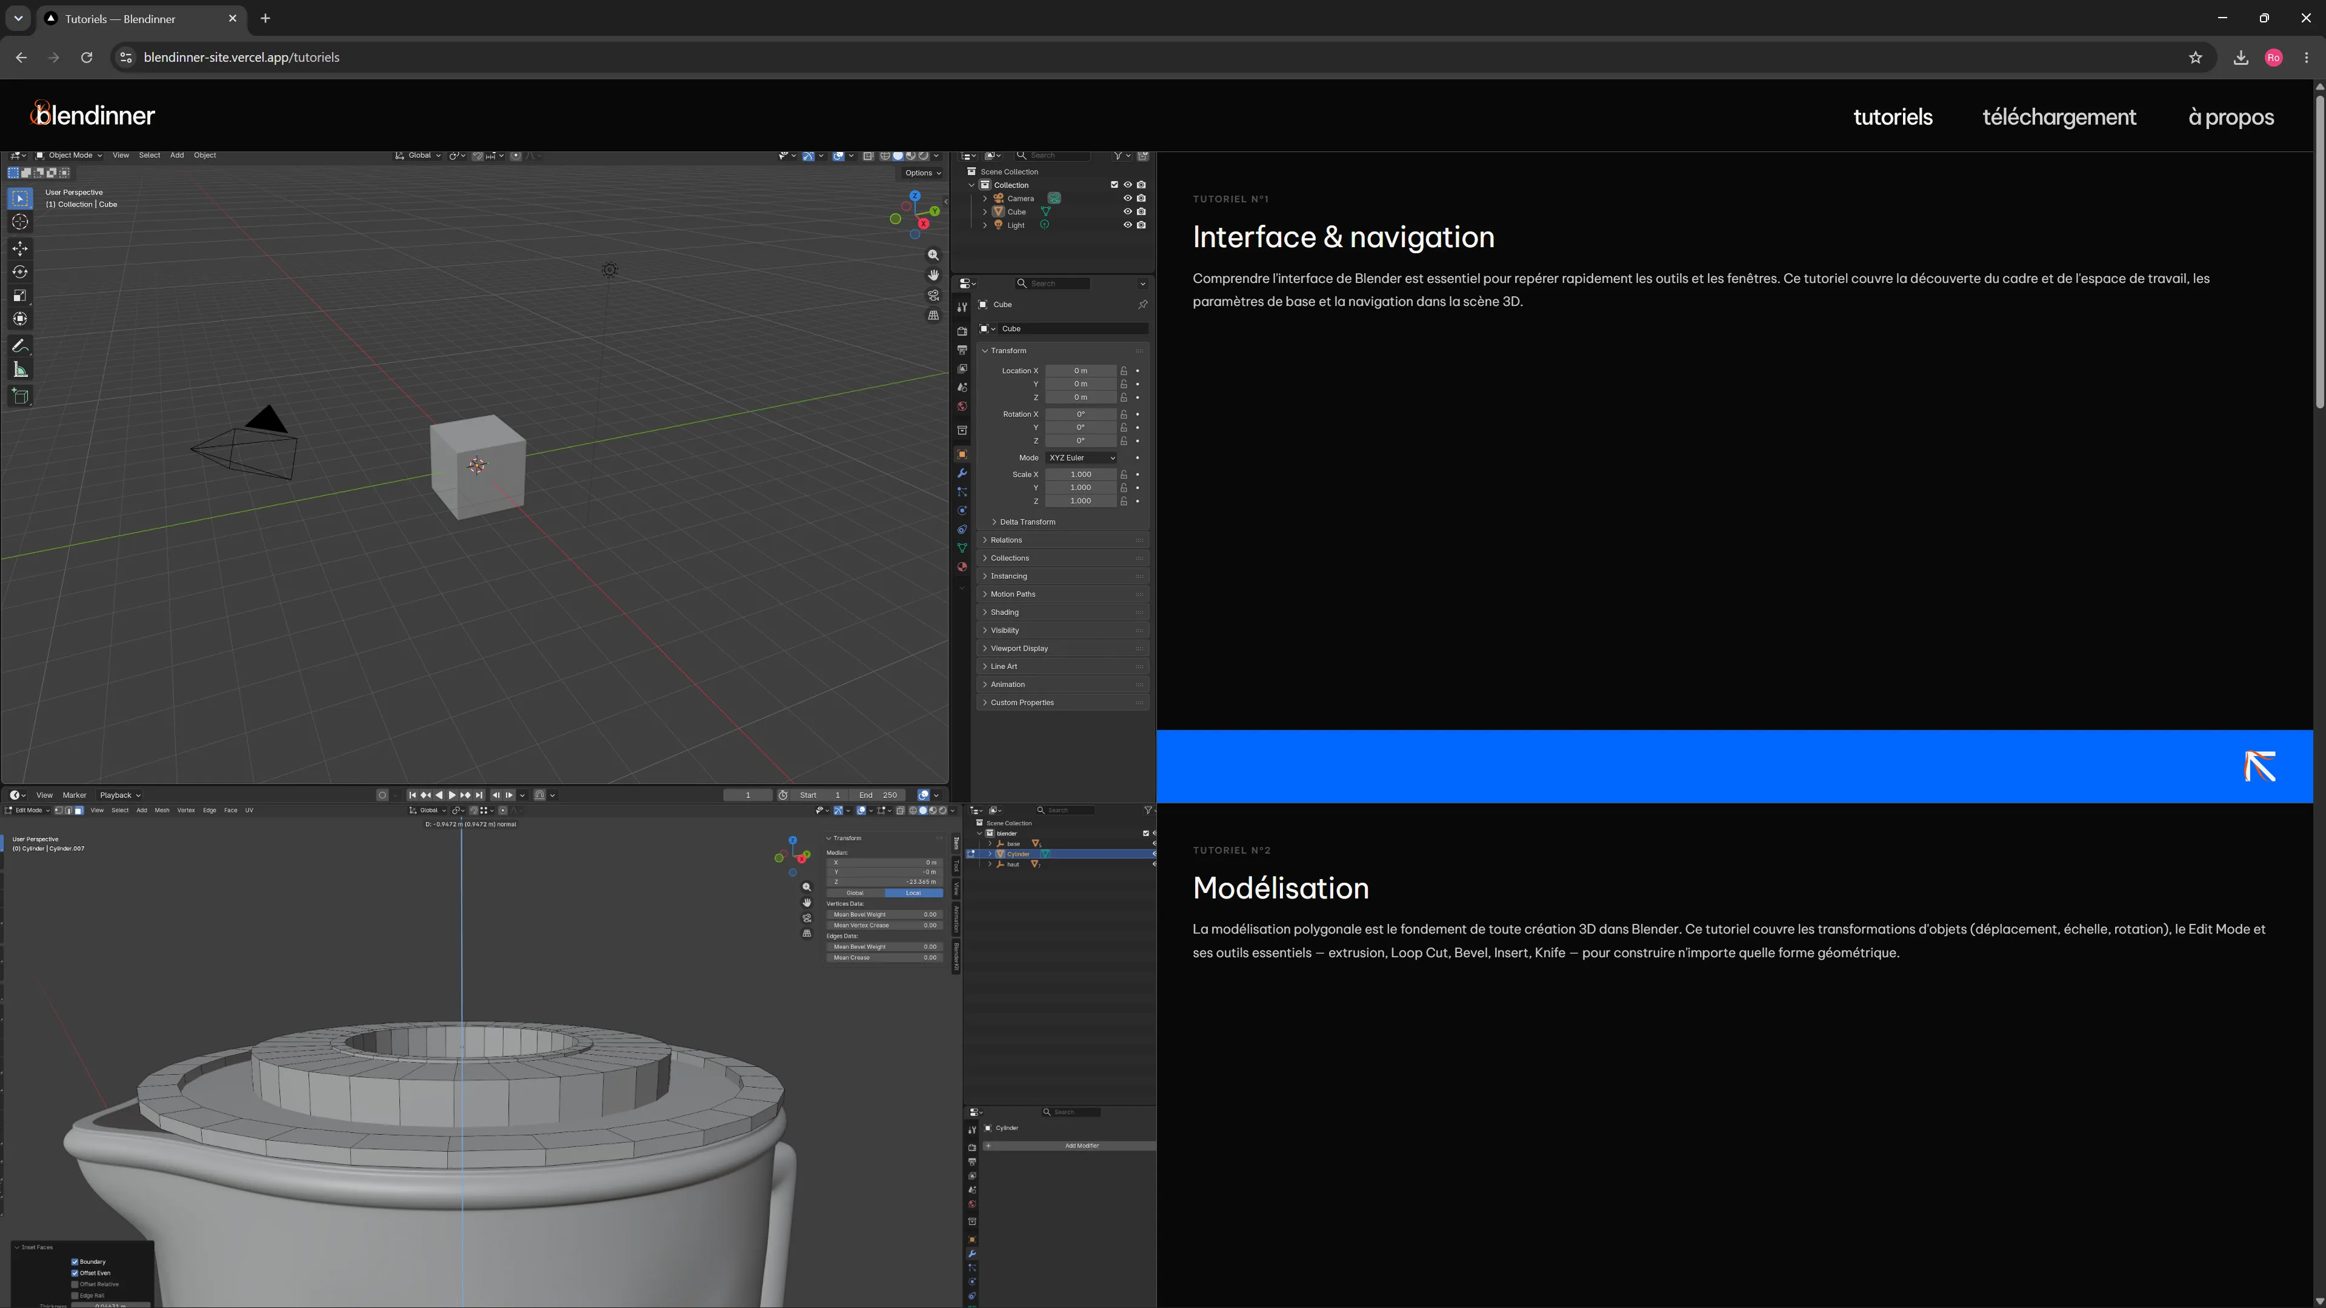The image size is (2326, 1308).
Task: Uncheck Offset Even in Inset Faces panel
Action: 75,1273
